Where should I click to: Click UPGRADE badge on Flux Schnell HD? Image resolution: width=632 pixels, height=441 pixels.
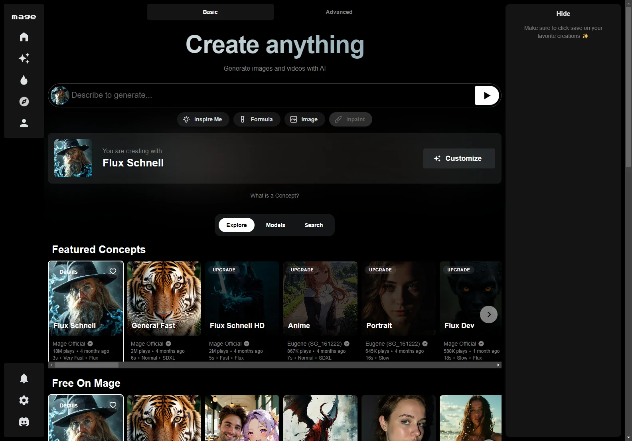pyautogui.click(x=224, y=270)
